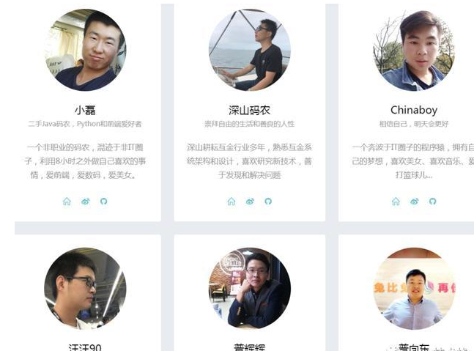Visit Chinaboy's GitHub icon

pos(432,202)
